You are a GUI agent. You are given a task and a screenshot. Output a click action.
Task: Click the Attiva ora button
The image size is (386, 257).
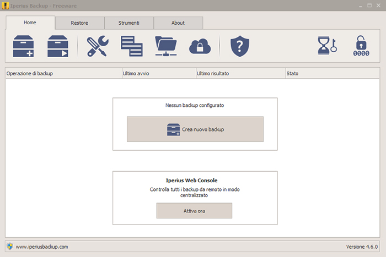(x=194, y=211)
